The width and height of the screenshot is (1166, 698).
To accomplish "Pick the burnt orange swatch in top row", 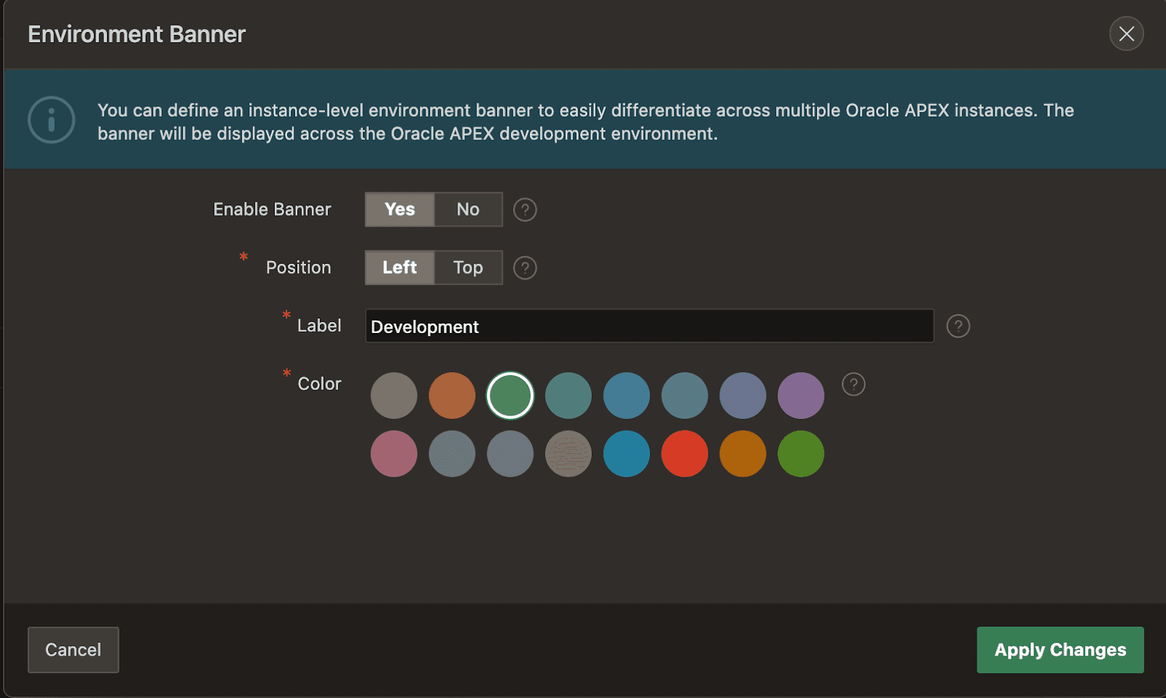I will [452, 396].
